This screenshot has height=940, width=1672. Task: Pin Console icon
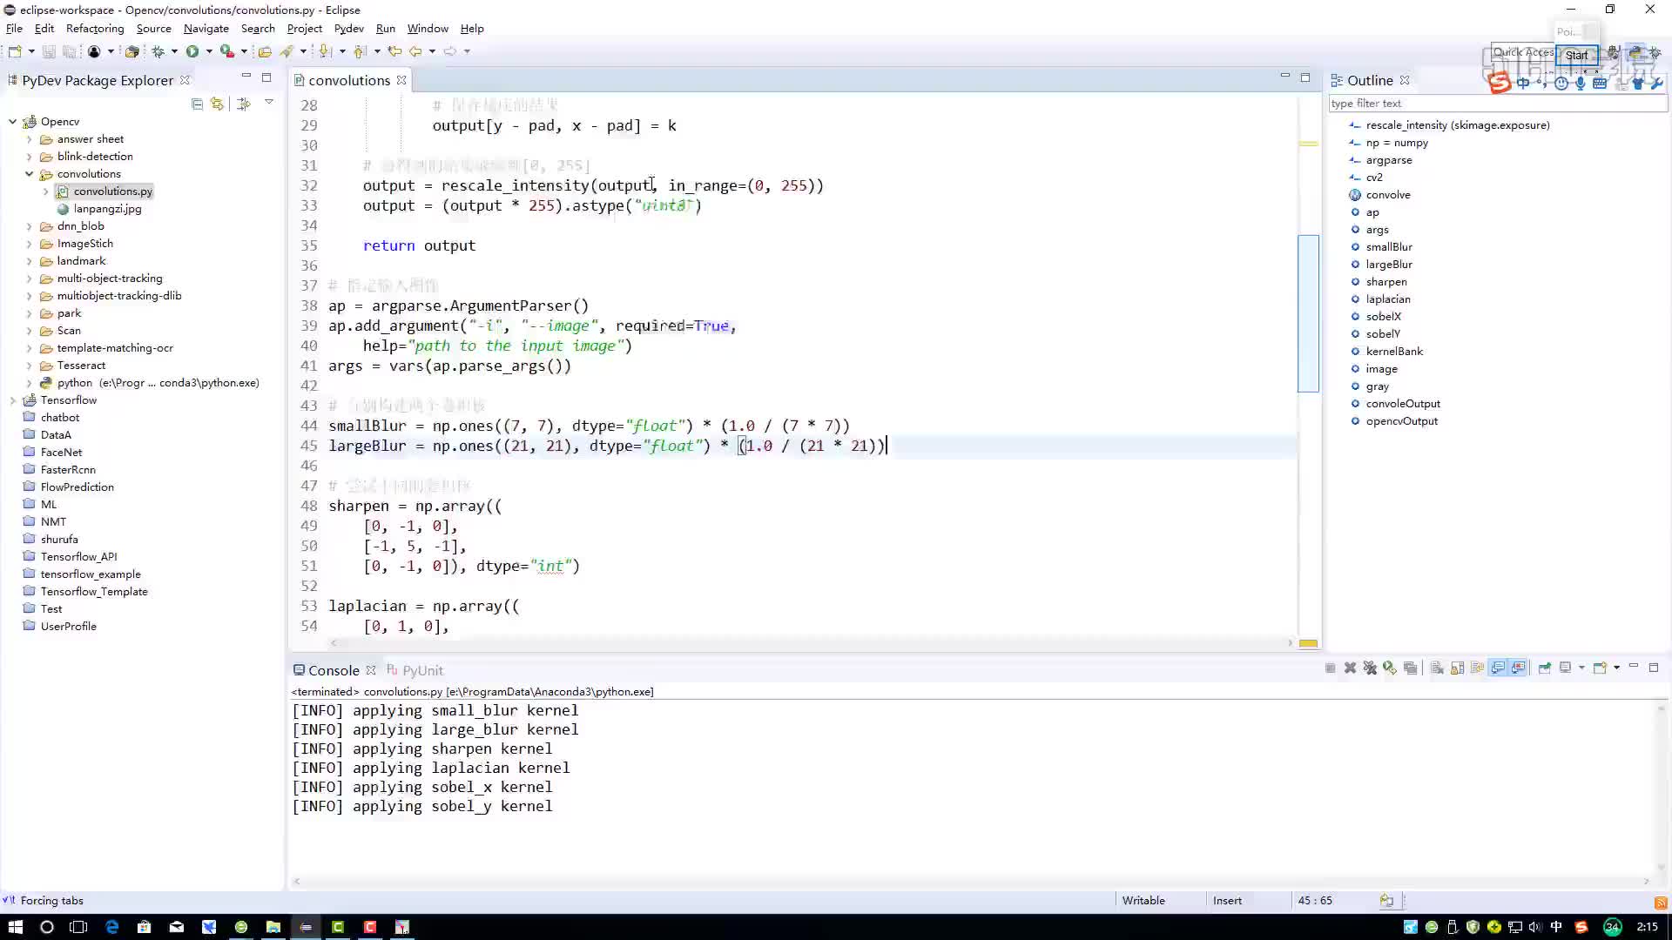pyautogui.click(x=1544, y=668)
